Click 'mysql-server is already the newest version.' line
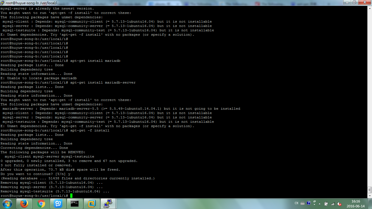372x209 pixels. click(x=47, y=8)
